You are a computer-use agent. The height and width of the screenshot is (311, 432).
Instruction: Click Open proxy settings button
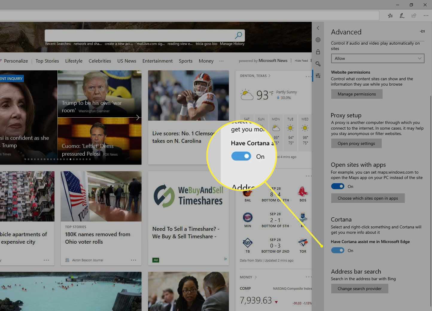pos(356,143)
